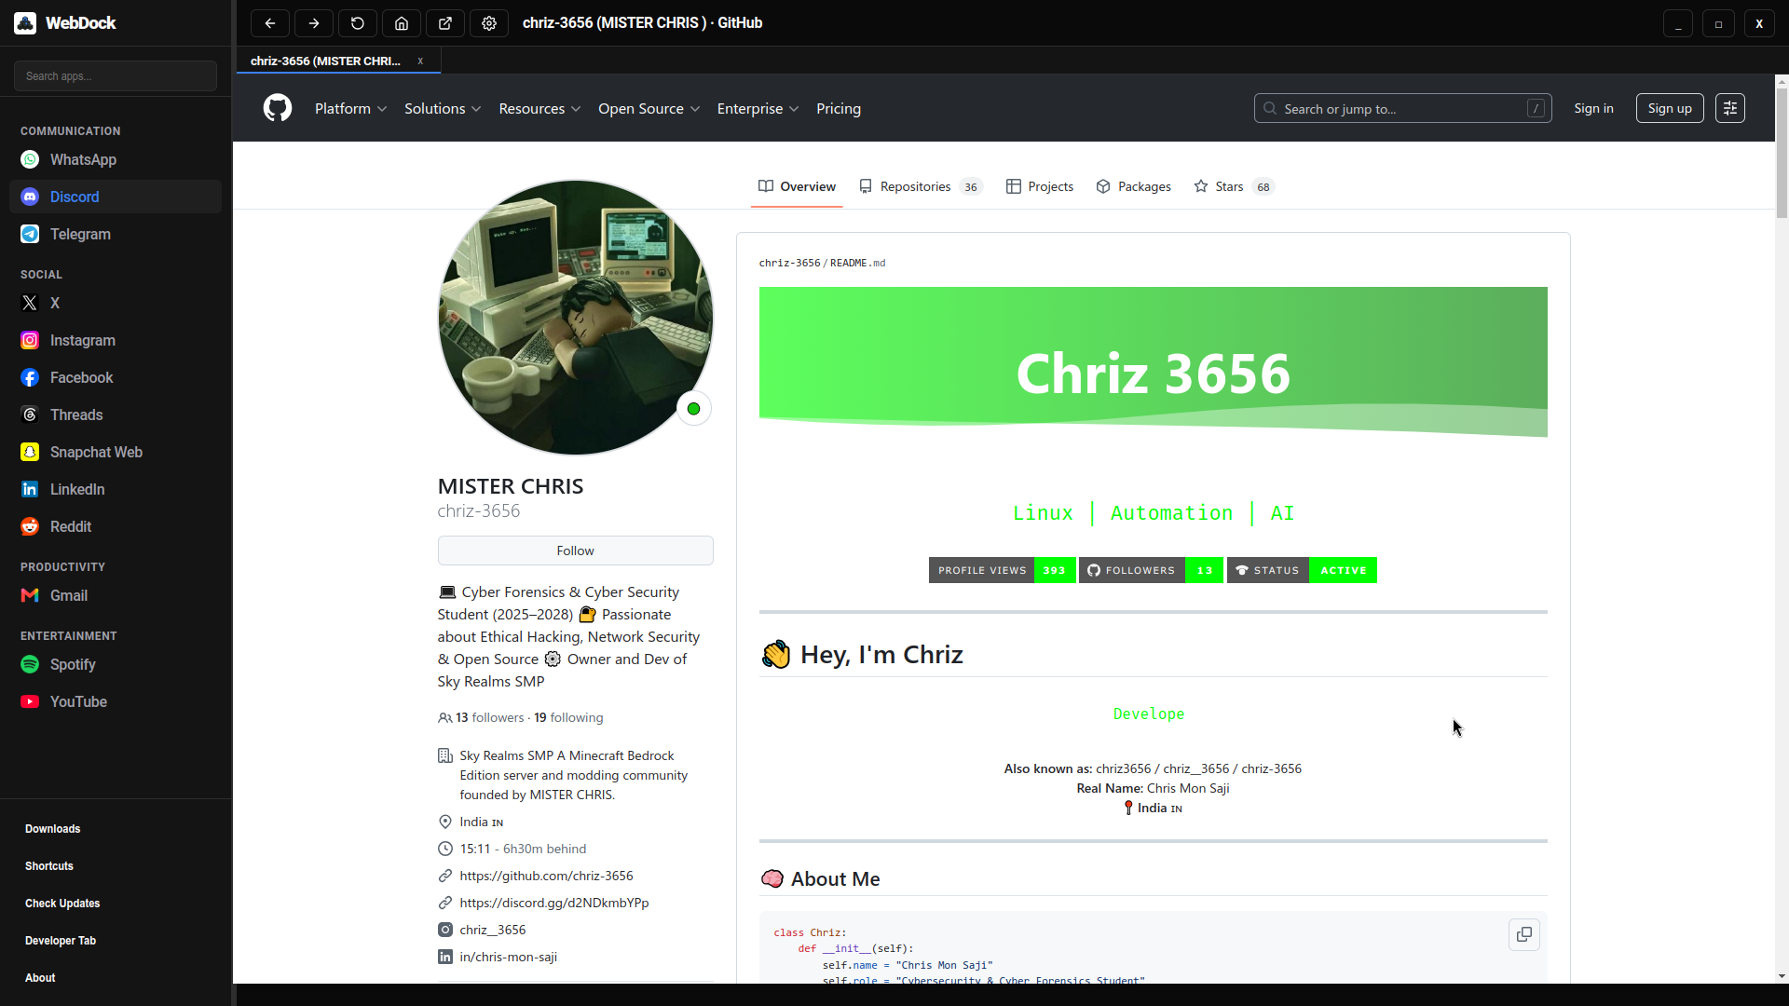Open the Pricing page
This screenshot has width=1789, height=1006.
(839, 109)
